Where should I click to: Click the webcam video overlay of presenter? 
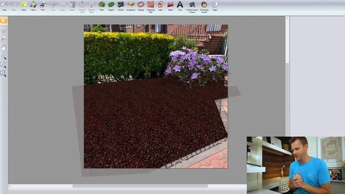(296, 165)
